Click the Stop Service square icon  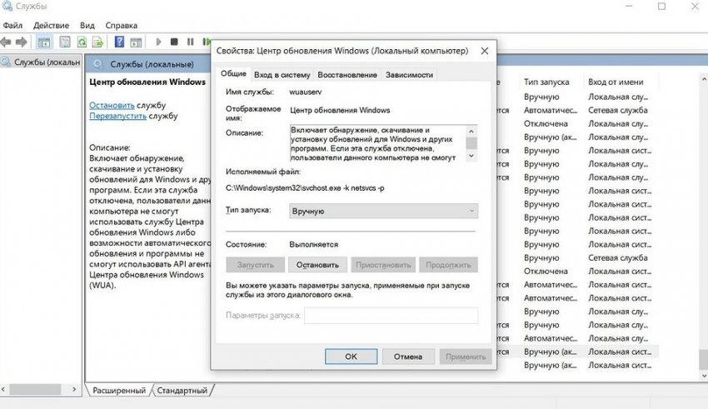174,41
